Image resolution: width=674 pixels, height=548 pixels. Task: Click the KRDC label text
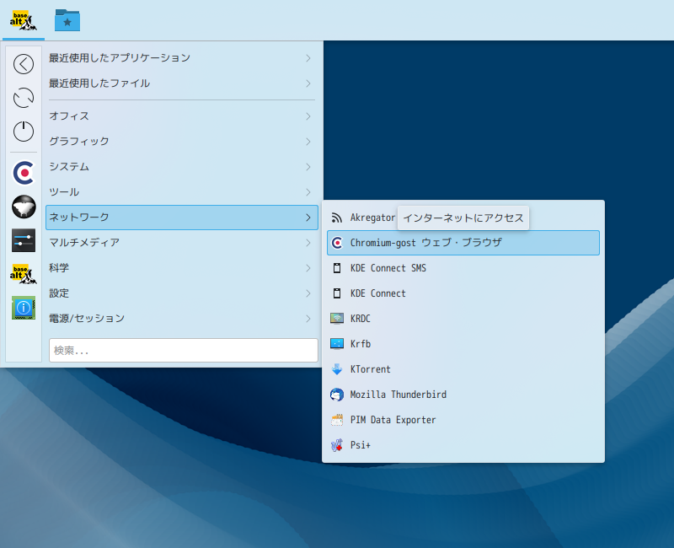point(361,319)
